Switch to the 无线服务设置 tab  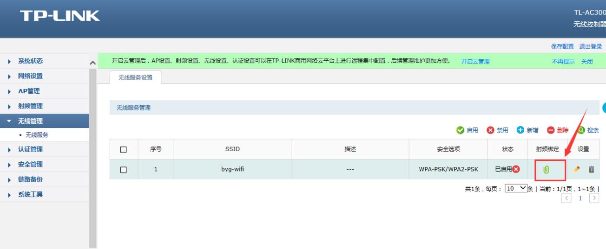click(135, 77)
